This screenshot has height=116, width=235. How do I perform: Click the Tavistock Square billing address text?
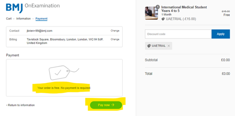point(65,41)
